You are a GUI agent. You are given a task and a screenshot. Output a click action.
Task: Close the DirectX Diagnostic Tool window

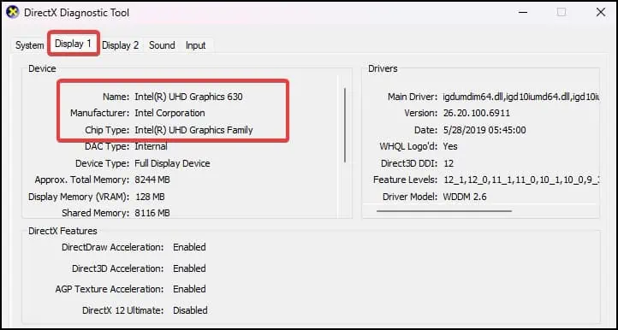tap(601, 12)
